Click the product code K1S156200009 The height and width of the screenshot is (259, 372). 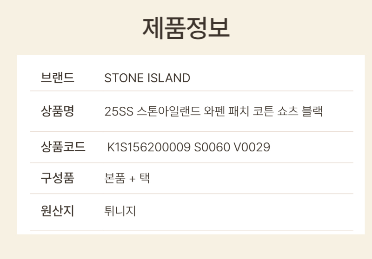(x=148, y=148)
